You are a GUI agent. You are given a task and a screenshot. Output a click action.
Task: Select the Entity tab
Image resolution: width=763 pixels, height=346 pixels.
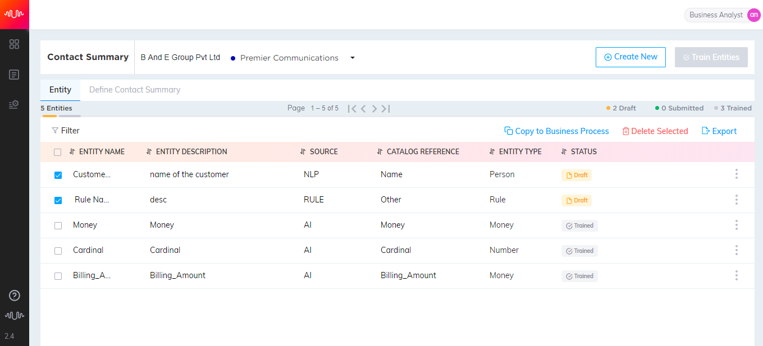click(60, 90)
